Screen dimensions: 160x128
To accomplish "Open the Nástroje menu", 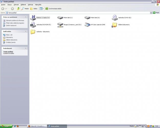I will 30,5.
